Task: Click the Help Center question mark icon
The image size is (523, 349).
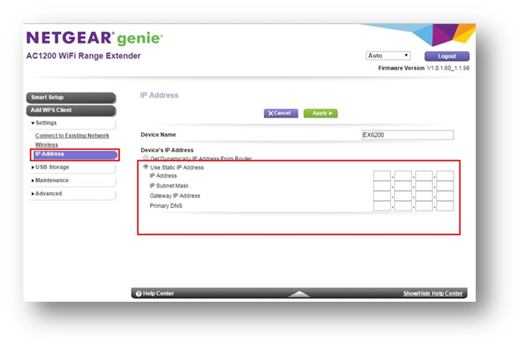Action: [x=139, y=294]
